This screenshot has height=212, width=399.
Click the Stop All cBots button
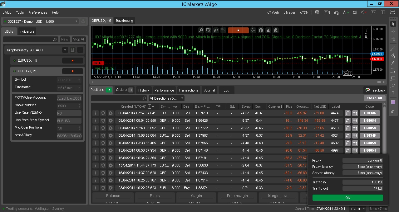click(79, 39)
